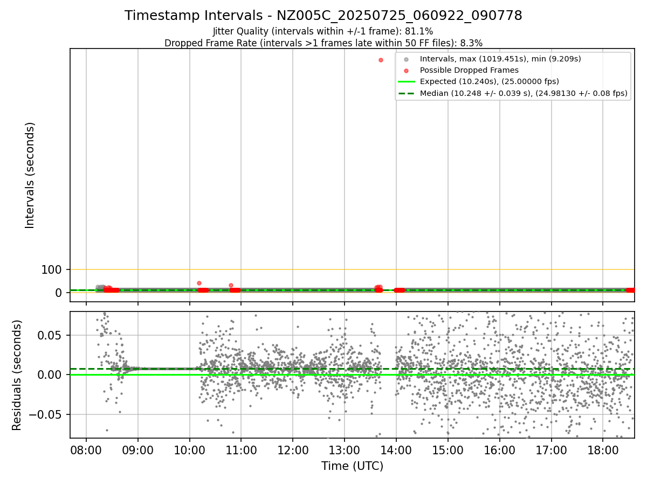Click the gray marker in the Intervals legend entry
Viewport: 647px width, 485px height.
click(406, 59)
